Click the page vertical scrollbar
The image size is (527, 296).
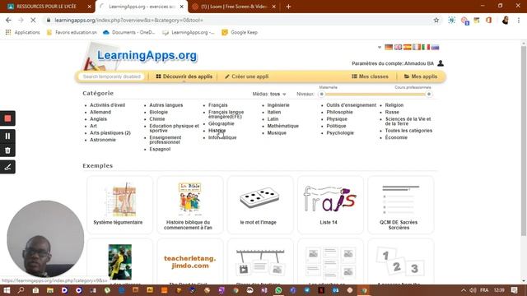[x=524, y=141]
